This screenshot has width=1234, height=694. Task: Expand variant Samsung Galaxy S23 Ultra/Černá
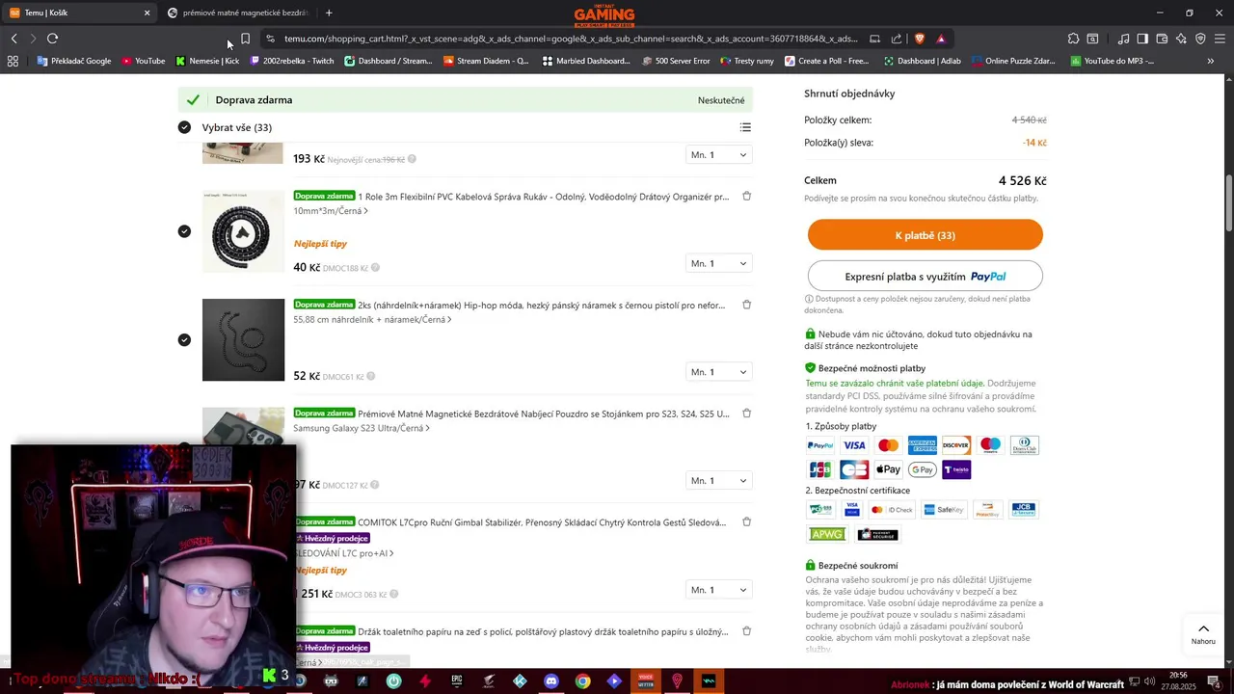362,428
